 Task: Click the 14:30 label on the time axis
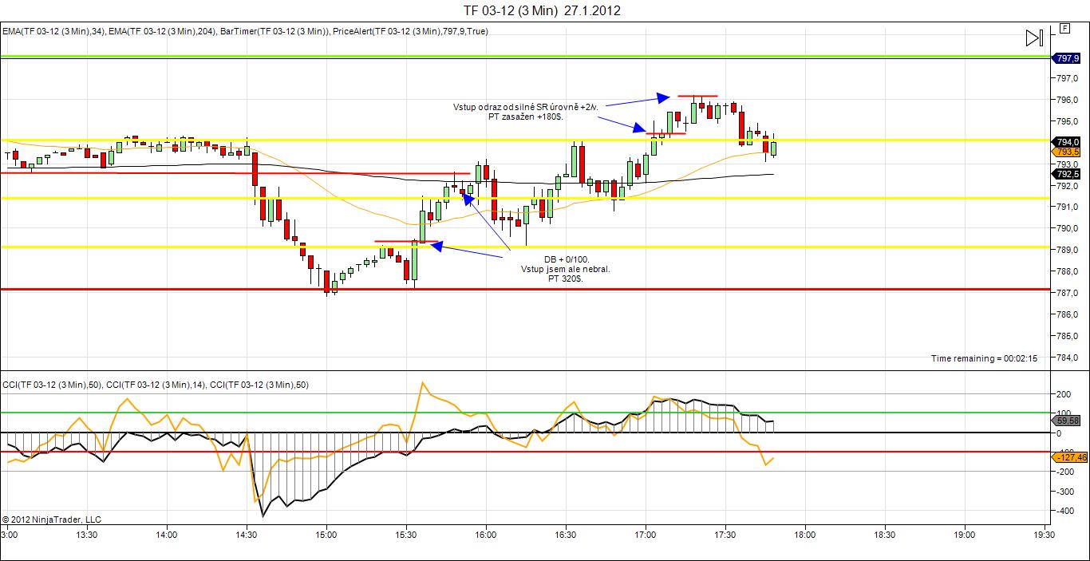click(x=246, y=535)
